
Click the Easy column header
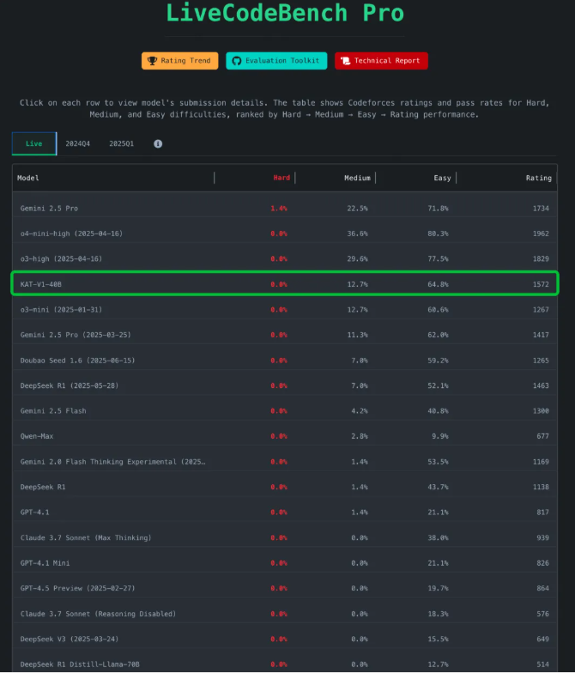click(x=442, y=178)
